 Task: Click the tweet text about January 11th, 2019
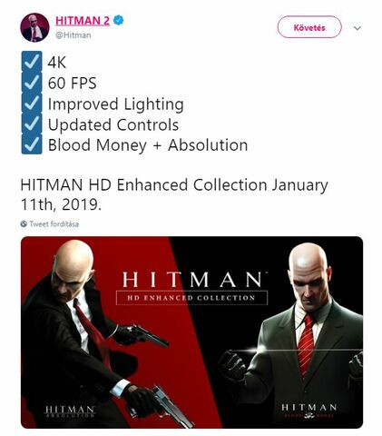[x=174, y=194]
